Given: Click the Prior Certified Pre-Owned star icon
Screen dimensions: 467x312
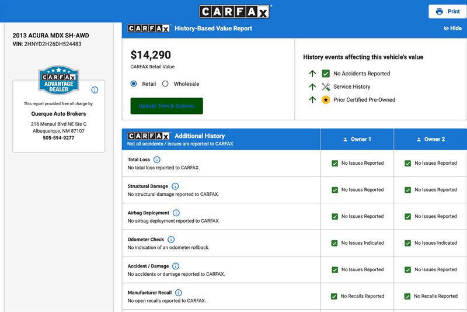Looking at the screenshot, I should coord(326,100).
